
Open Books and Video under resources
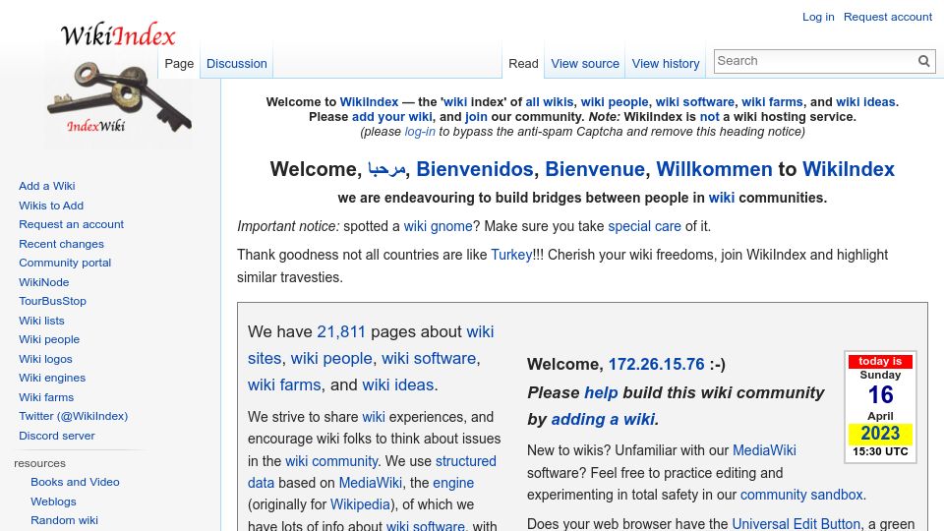click(x=76, y=482)
